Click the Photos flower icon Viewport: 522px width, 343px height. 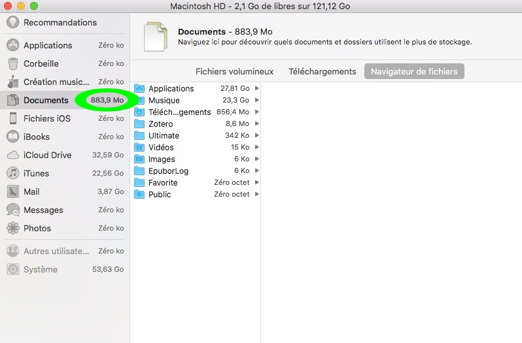pos(12,228)
